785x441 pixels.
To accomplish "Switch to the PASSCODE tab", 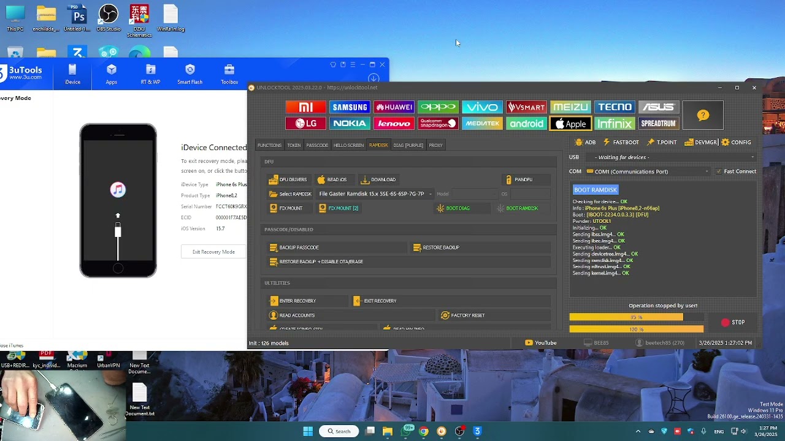I will (317, 145).
